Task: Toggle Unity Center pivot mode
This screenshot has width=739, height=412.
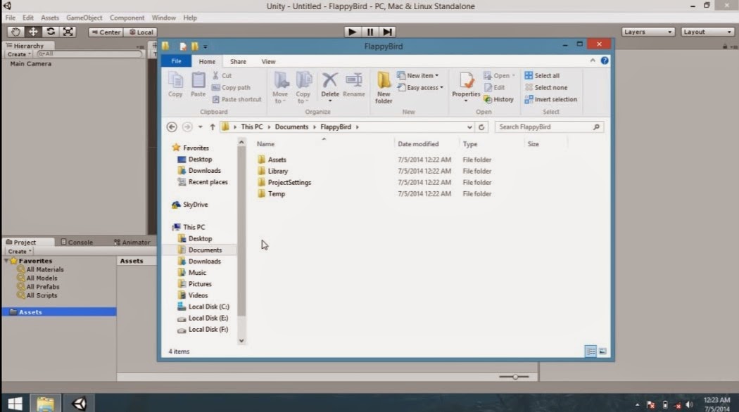Action: point(106,32)
